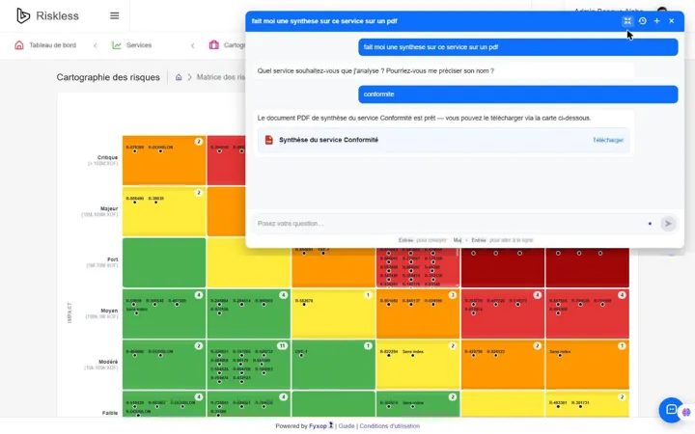Image resolution: width=695 pixels, height=434 pixels.
Task: Select the orange Moyen cell with 3 risks
Action: [x=418, y=313]
